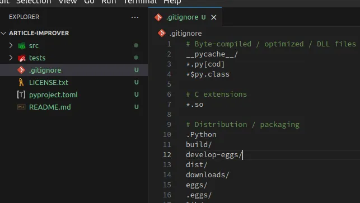360x203 pixels.
Task: Open the Selection menu
Action: tap(34, 2)
